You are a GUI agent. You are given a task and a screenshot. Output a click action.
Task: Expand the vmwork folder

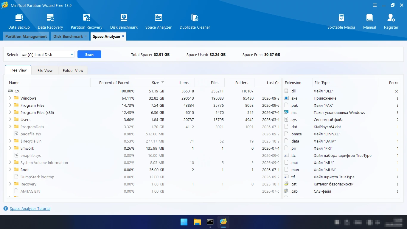(10, 148)
